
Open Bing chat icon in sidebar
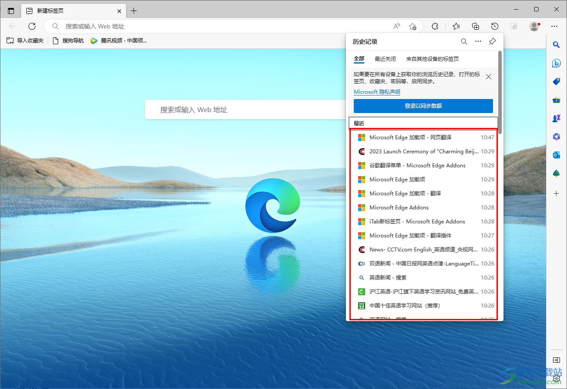556,63
